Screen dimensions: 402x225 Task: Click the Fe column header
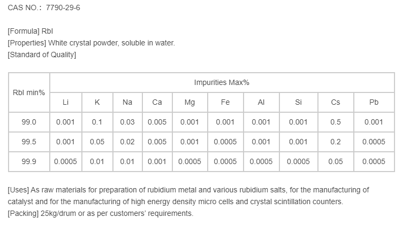[x=225, y=102]
